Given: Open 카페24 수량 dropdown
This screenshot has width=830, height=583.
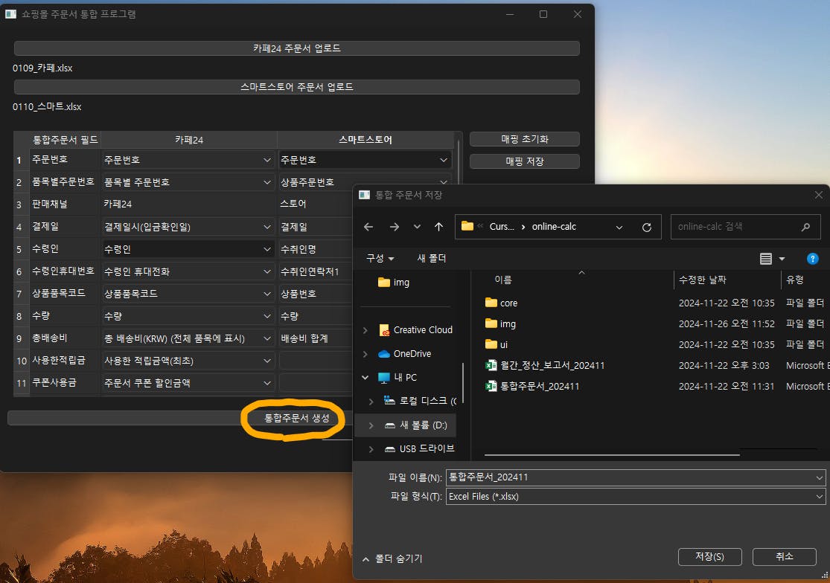Looking at the screenshot, I should [x=188, y=316].
